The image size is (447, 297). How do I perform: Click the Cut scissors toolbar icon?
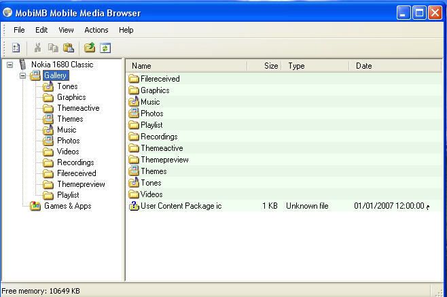[x=37, y=48]
